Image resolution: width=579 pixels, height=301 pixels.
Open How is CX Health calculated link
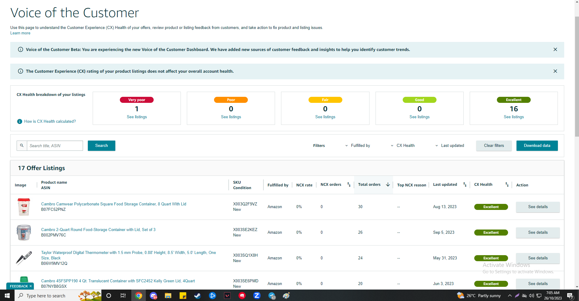click(x=50, y=122)
